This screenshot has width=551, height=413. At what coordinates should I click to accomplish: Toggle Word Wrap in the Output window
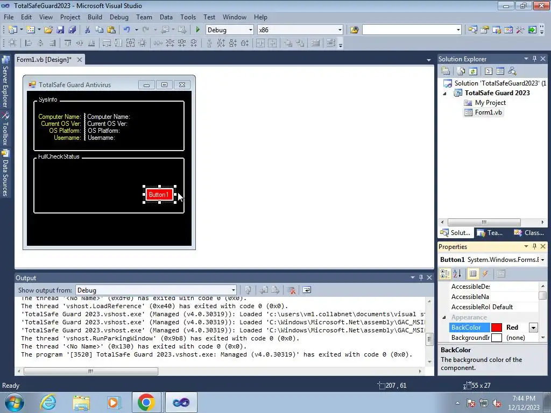(x=307, y=290)
